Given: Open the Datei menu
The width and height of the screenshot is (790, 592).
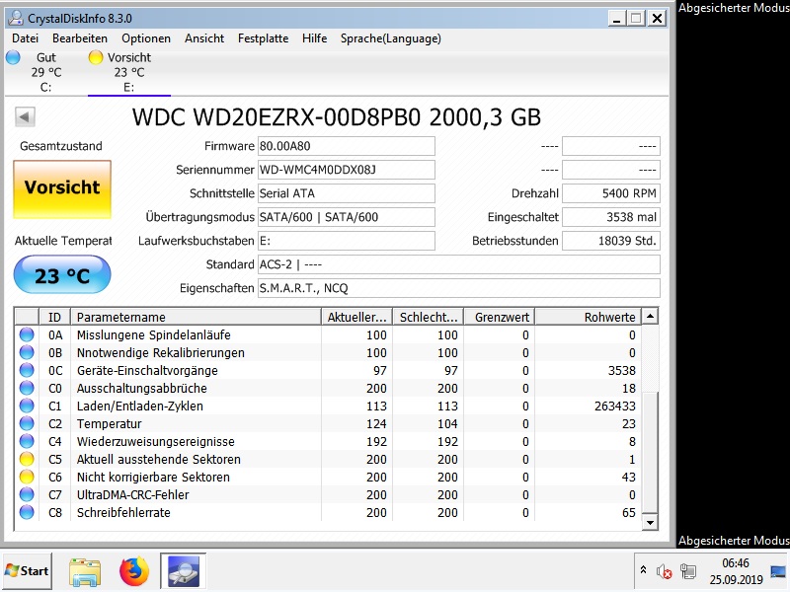Looking at the screenshot, I should (26, 38).
